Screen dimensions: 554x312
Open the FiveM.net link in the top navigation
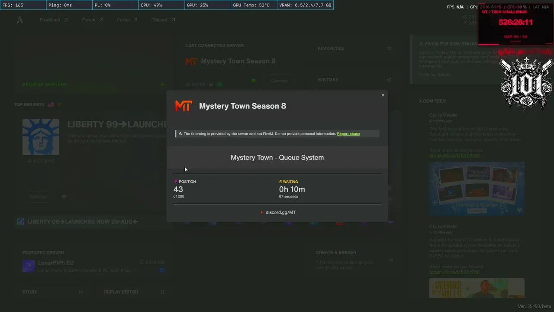tap(54, 20)
